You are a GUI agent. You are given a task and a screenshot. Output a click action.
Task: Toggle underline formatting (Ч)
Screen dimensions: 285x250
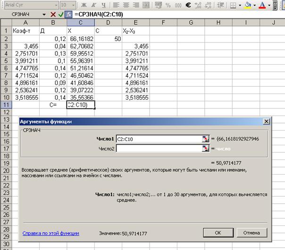(103, 5)
